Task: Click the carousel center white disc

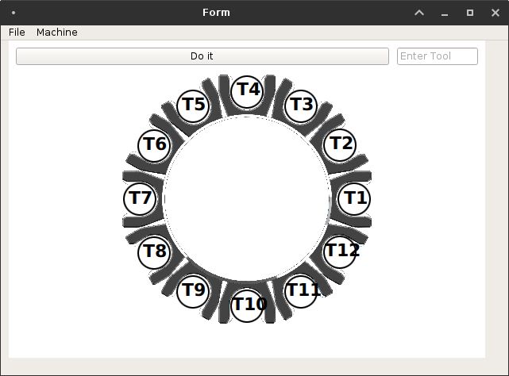Action: [247, 198]
